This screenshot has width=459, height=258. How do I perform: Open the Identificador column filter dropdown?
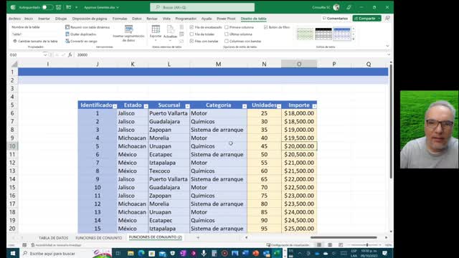[115, 106]
